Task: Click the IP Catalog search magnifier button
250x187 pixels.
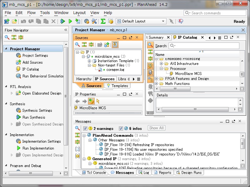Action: click(150, 45)
